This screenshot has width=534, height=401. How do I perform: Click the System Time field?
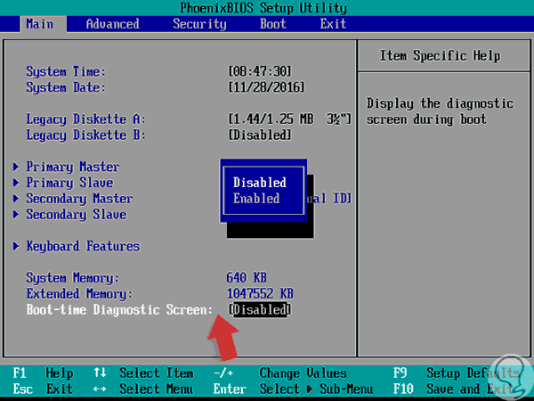[x=260, y=71]
